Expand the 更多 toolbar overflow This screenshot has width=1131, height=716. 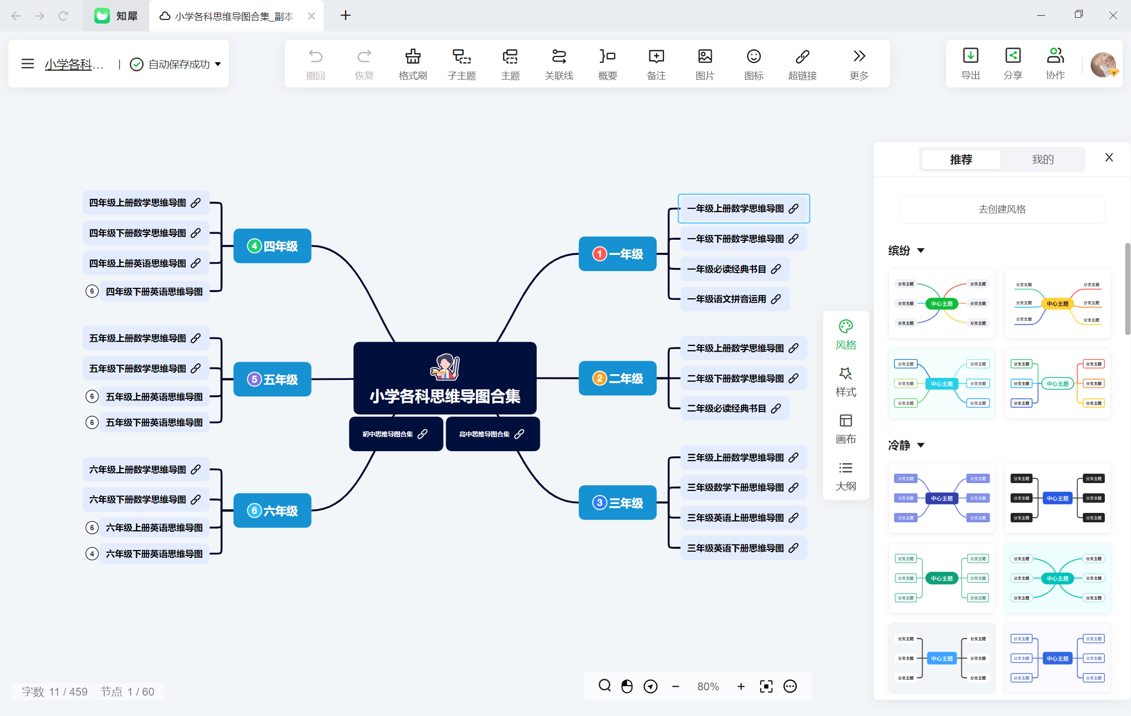[859, 63]
